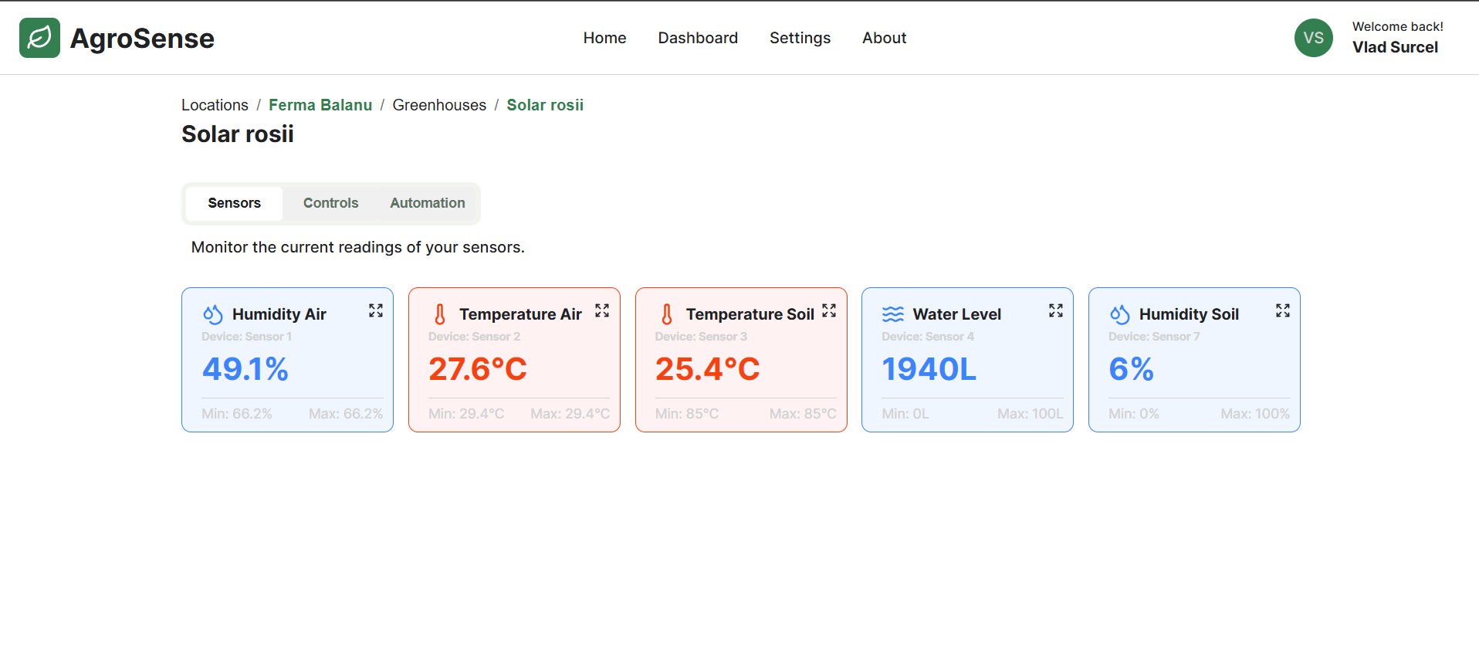1479x671 pixels.
Task: Click the Device: Sensor 1 label
Action: (x=246, y=337)
